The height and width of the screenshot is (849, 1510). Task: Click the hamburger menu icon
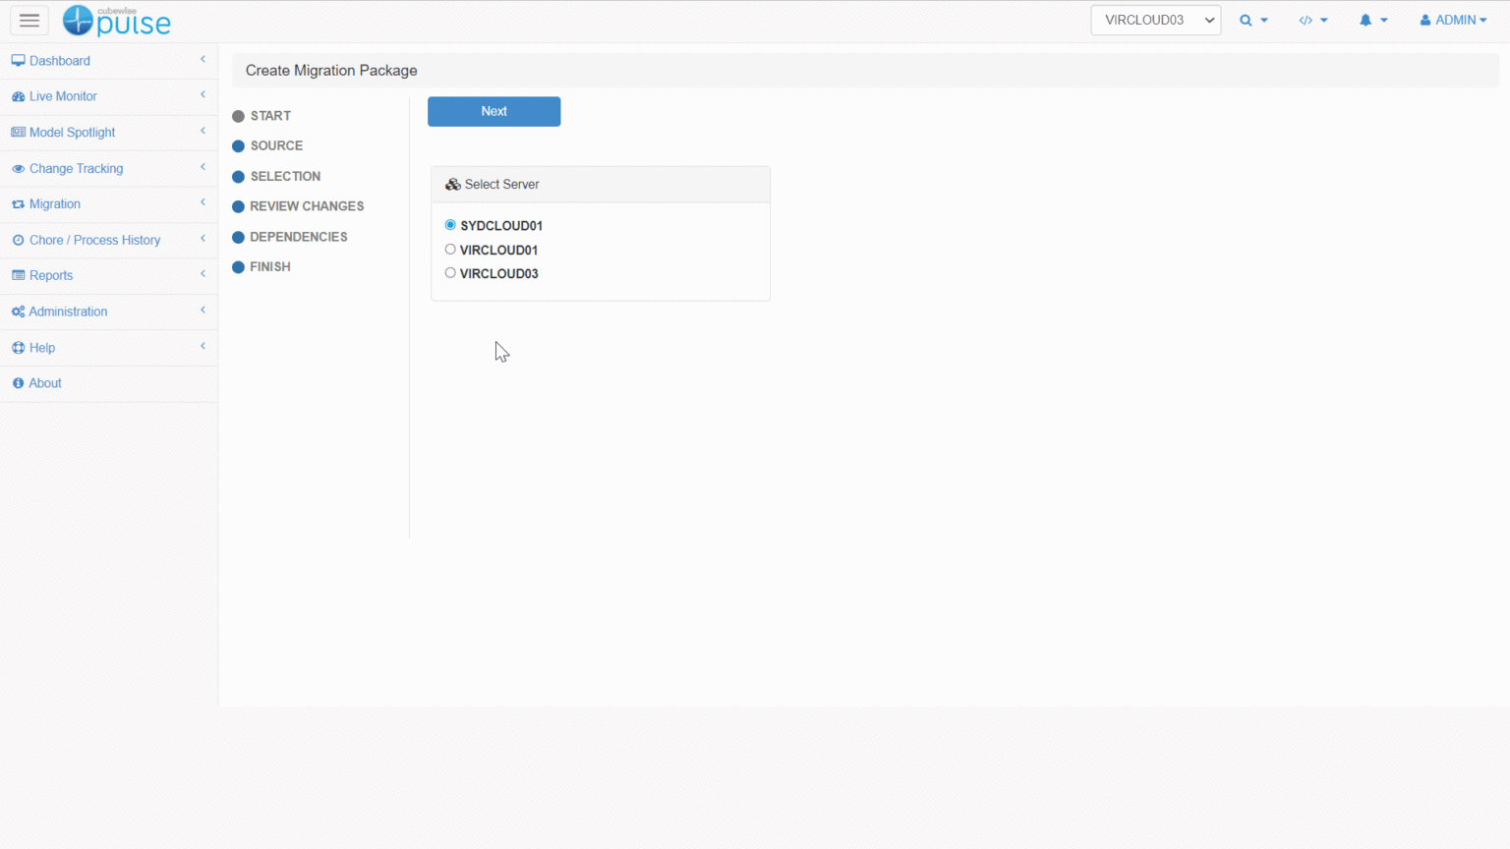pyautogui.click(x=29, y=21)
